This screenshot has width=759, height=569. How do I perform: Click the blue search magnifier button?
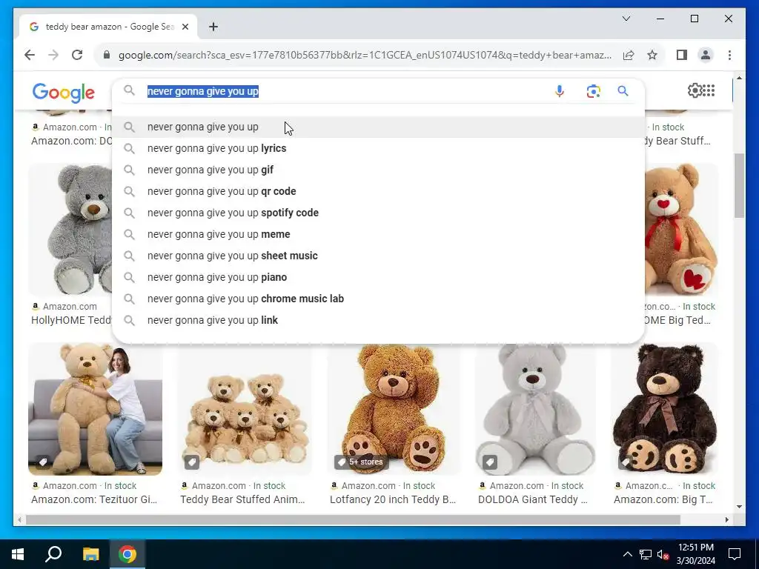tap(623, 91)
